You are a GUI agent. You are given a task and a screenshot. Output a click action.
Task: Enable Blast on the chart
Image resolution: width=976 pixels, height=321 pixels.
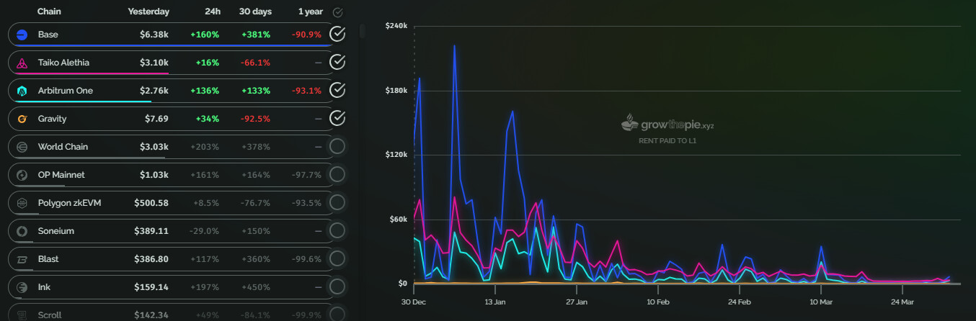point(337,259)
